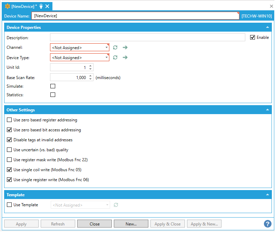Open help with the question mark icon
Viewport: 276px width, 232px height.
[x=268, y=224]
